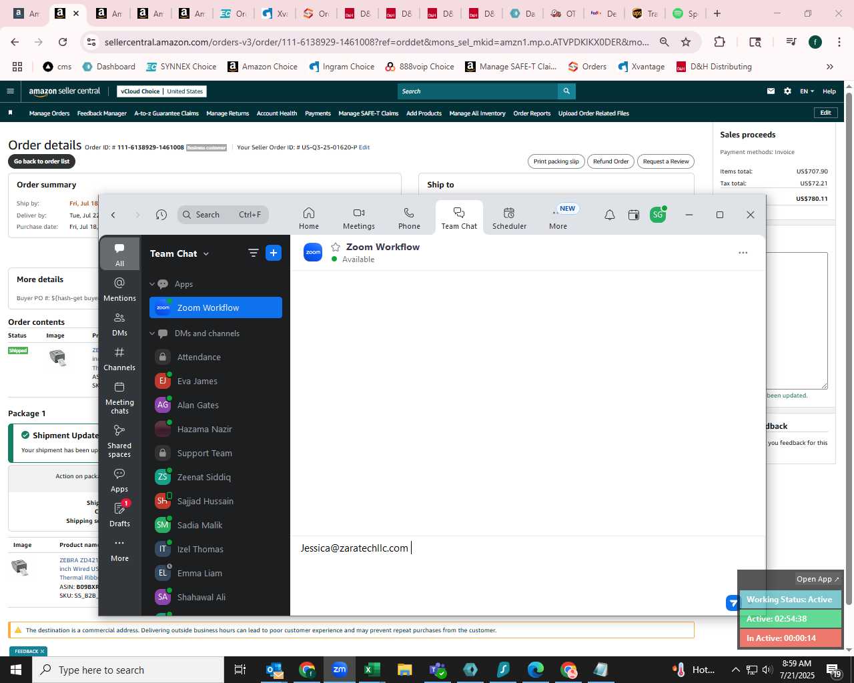Screen dimensions: 854x683
Task: Open chat with Hazama Nazir
Action: click(x=216, y=429)
